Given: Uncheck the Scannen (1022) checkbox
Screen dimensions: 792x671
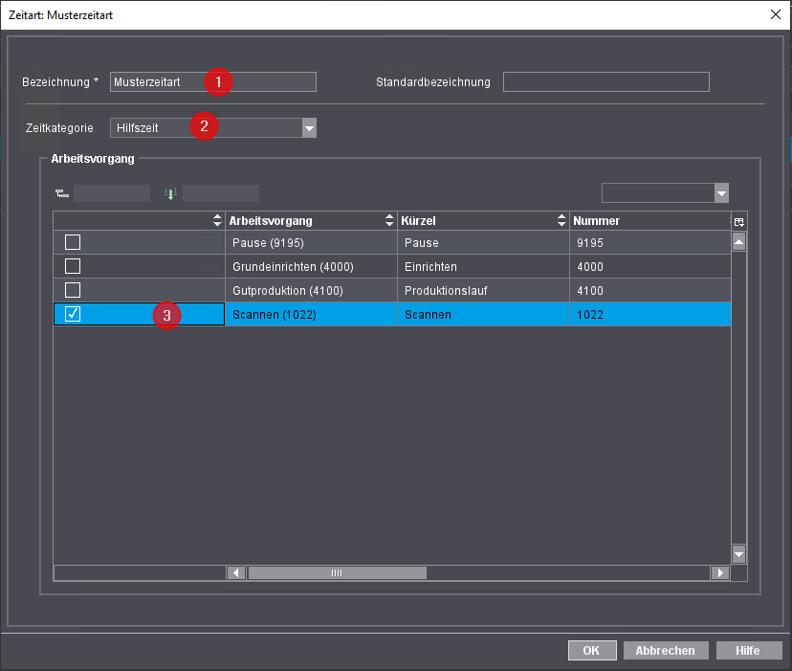Looking at the screenshot, I should click(73, 314).
